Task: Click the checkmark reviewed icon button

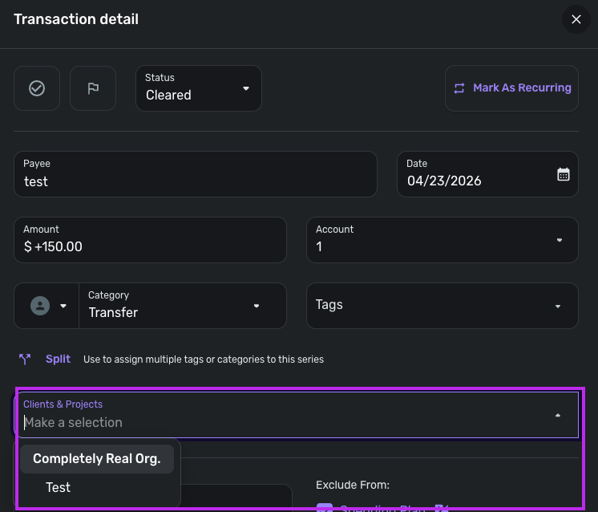Action: click(37, 88)
